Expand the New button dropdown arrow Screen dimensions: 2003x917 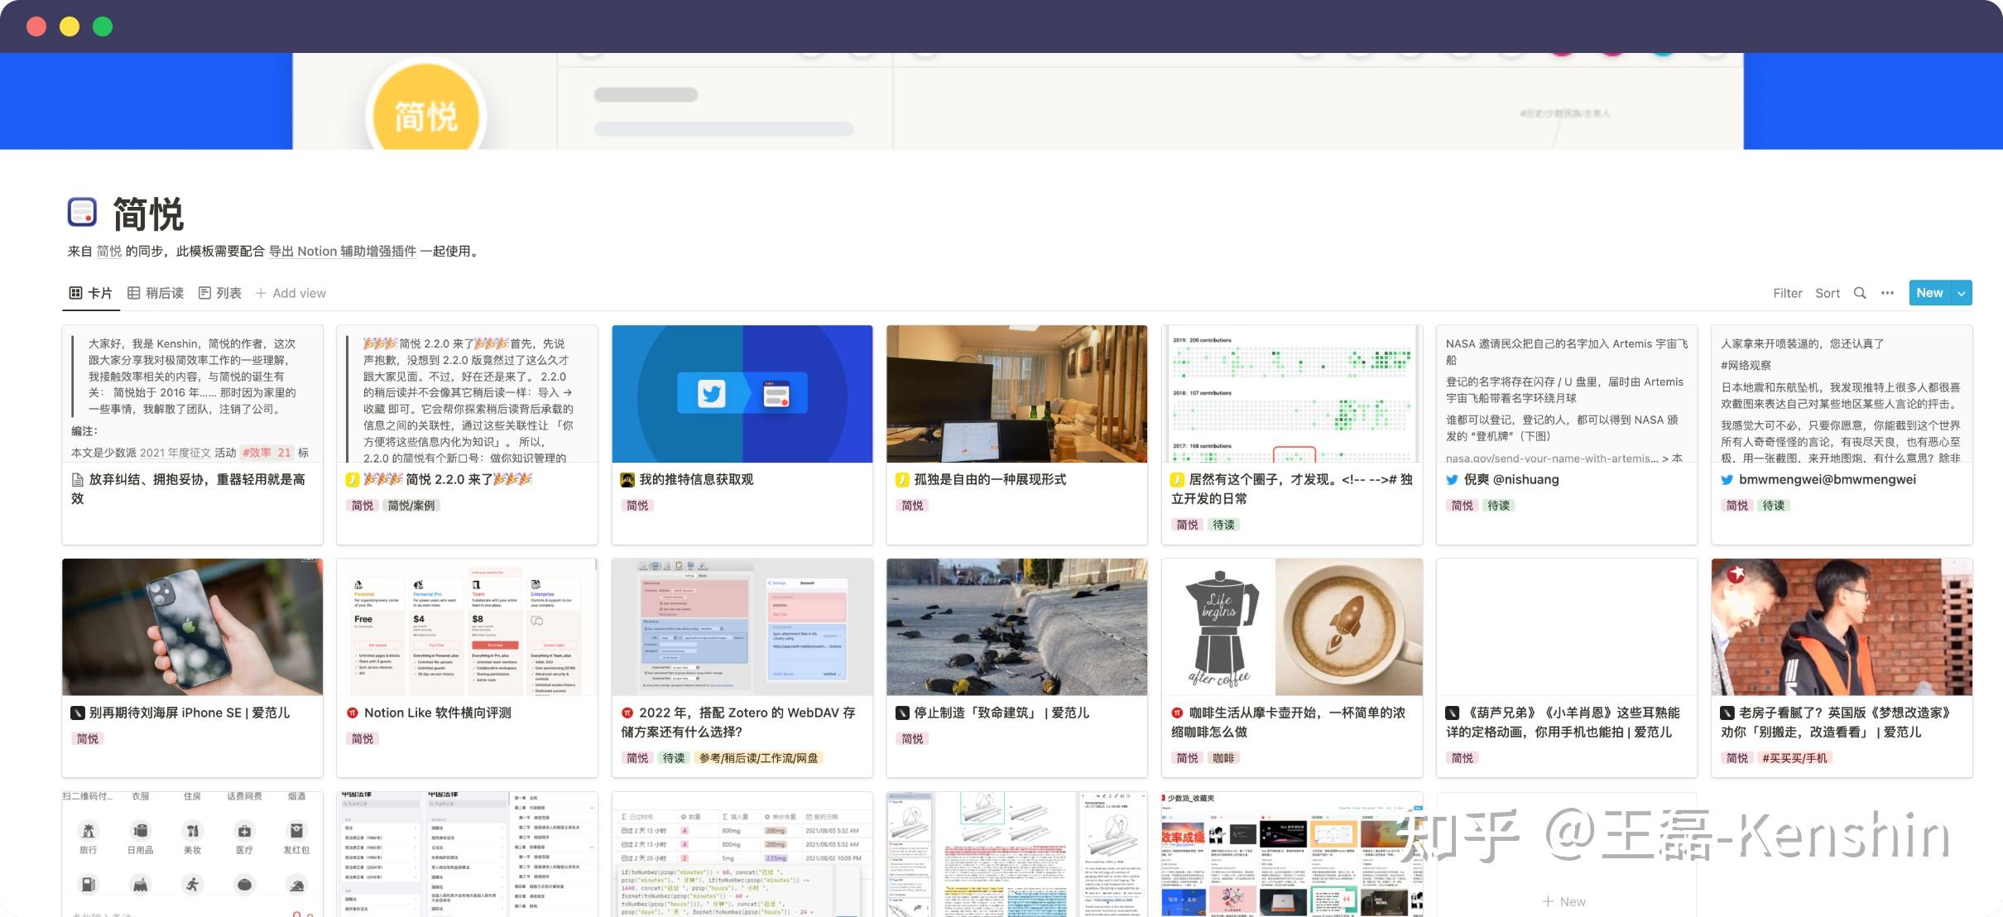pos(1962,293)
